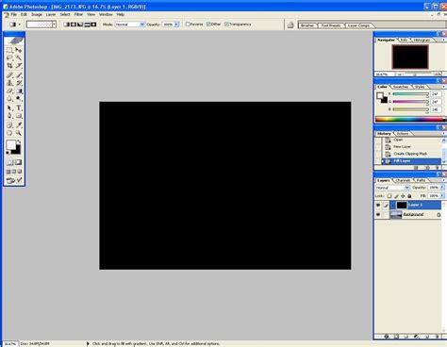Open the gradient picker dropdown arrow
This screenshot has height=347, width=447.
[54, 25]
